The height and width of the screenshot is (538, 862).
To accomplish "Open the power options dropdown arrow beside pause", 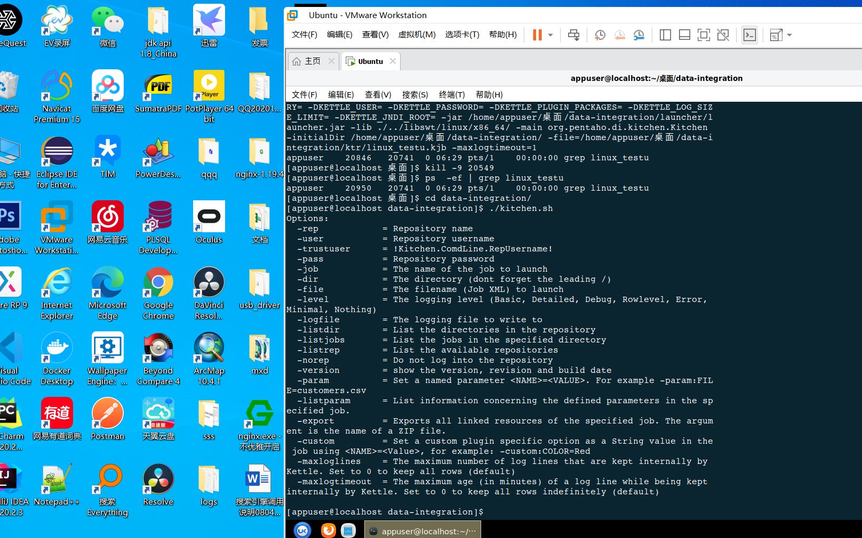I will (550, 35).
